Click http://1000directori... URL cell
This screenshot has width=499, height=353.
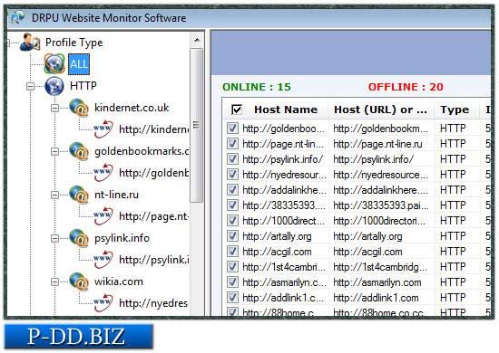(379, 220)
